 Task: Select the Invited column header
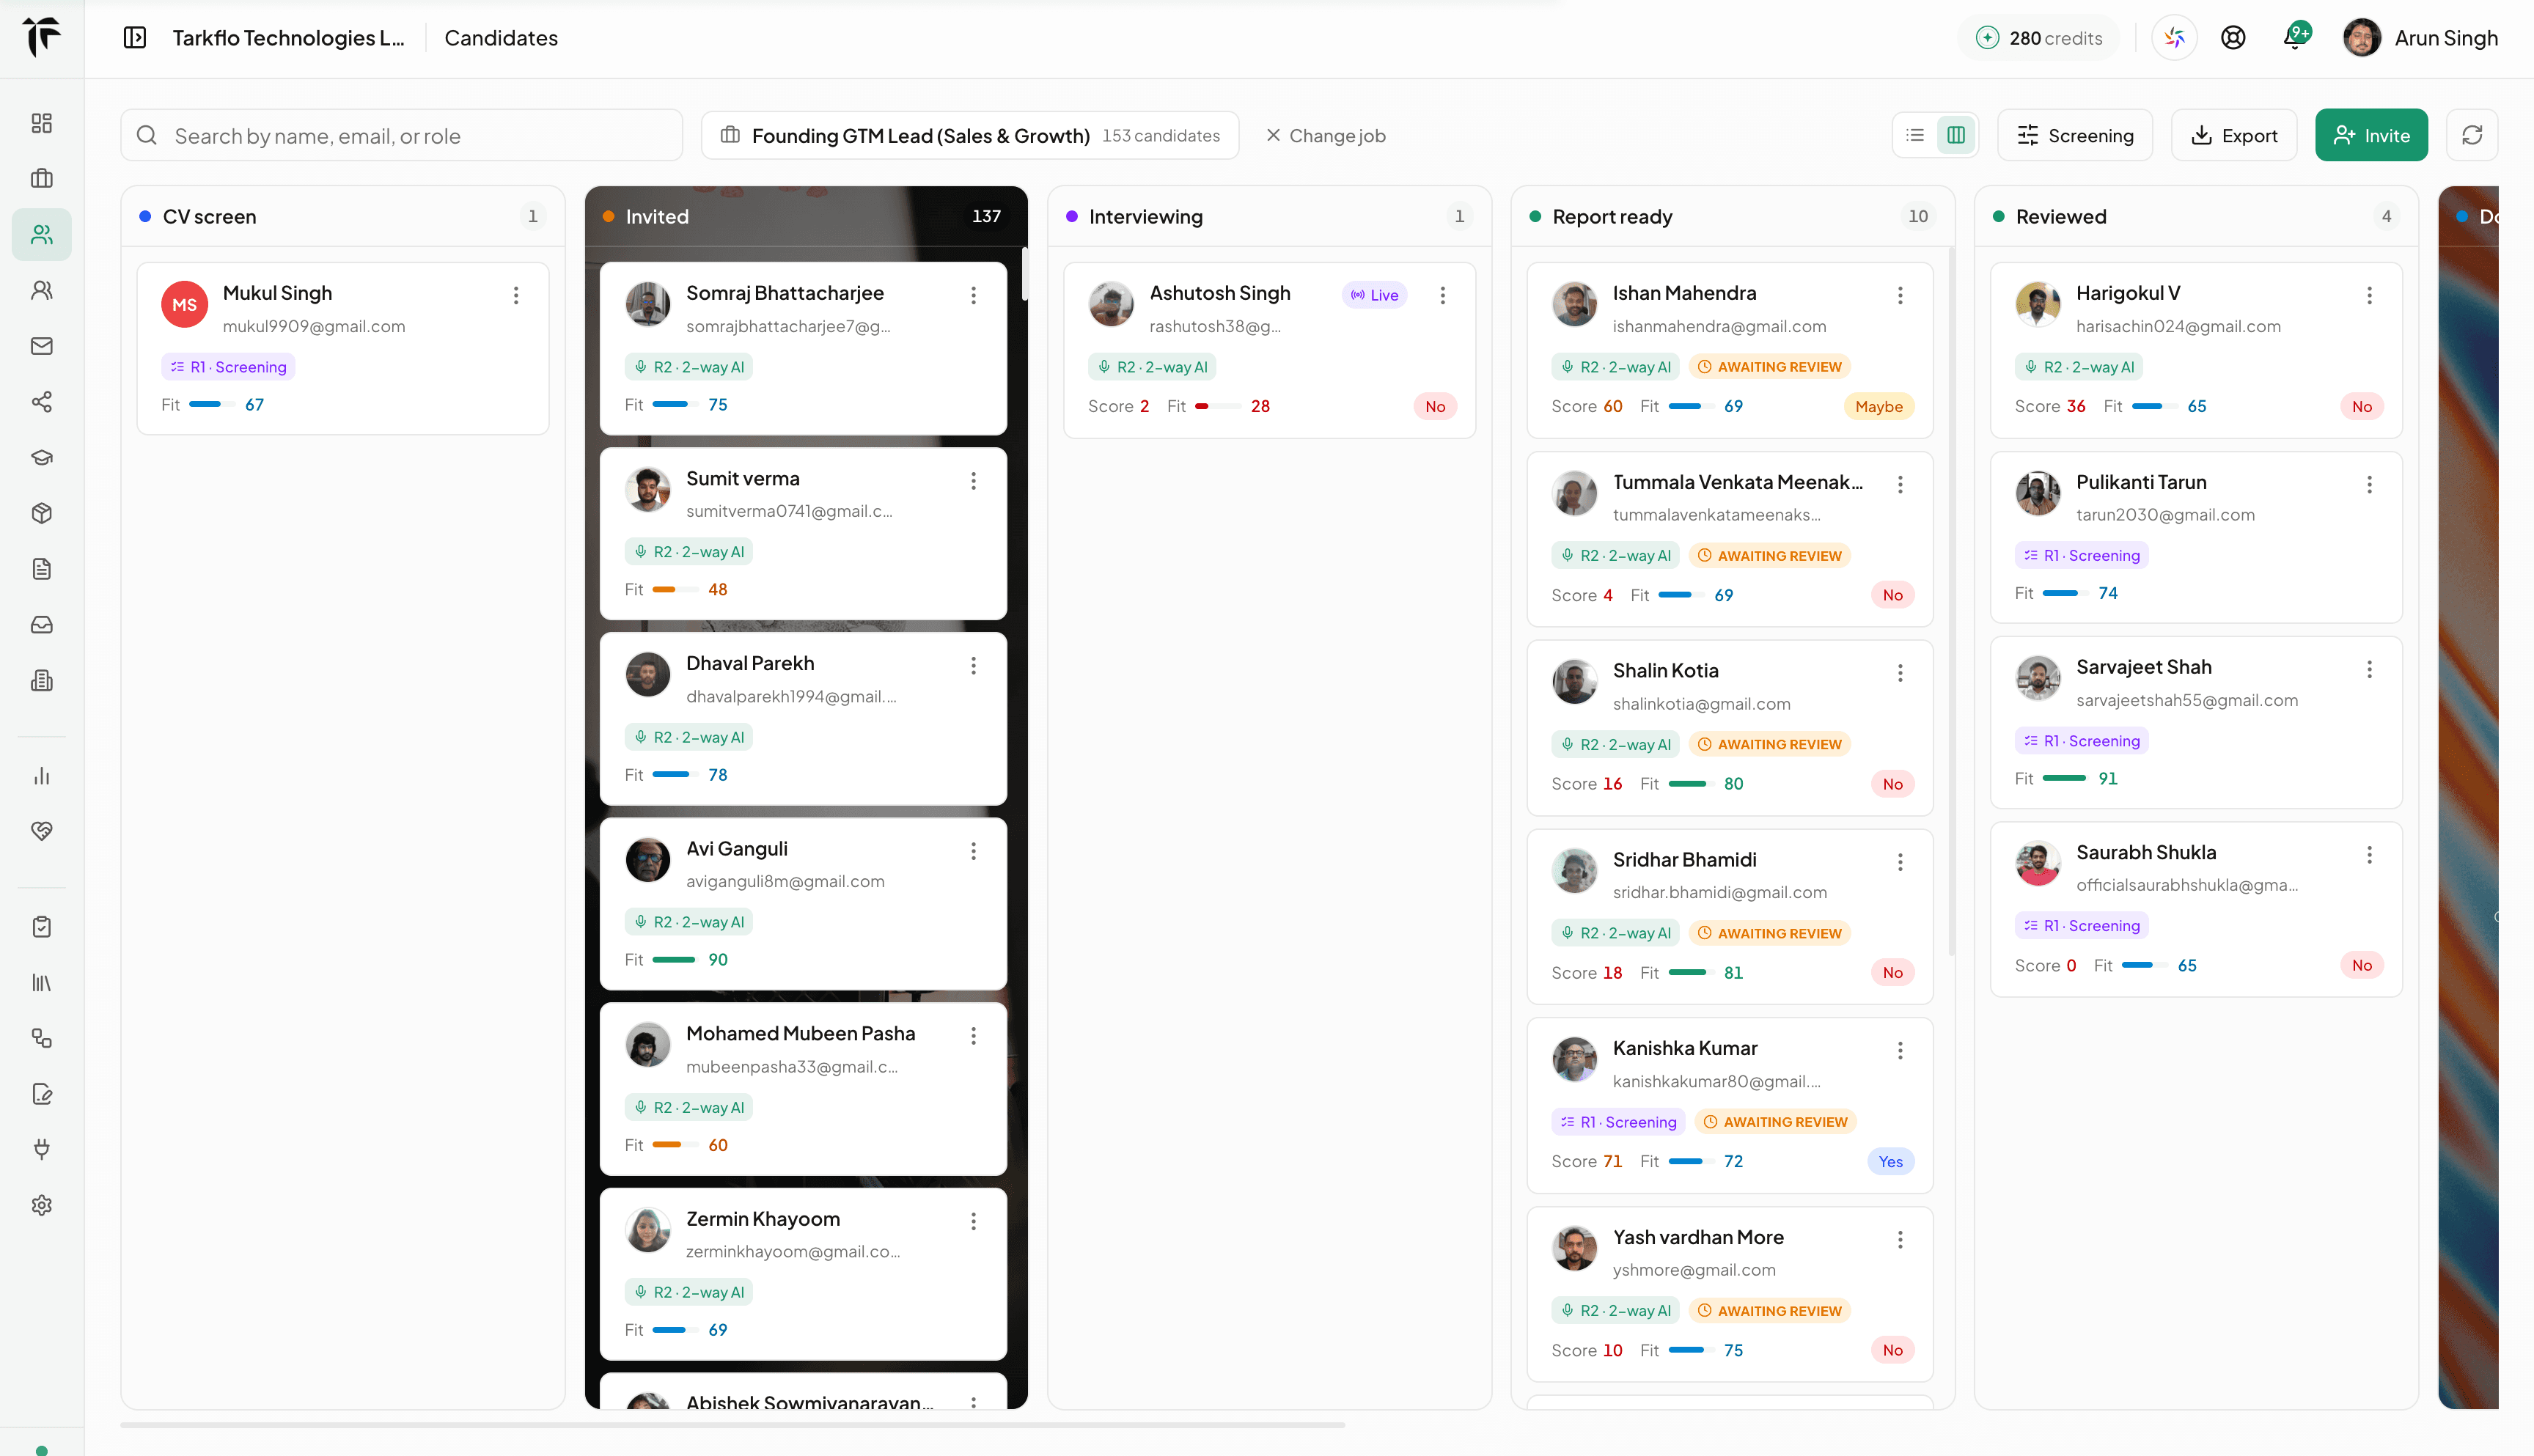pos(806,216)
